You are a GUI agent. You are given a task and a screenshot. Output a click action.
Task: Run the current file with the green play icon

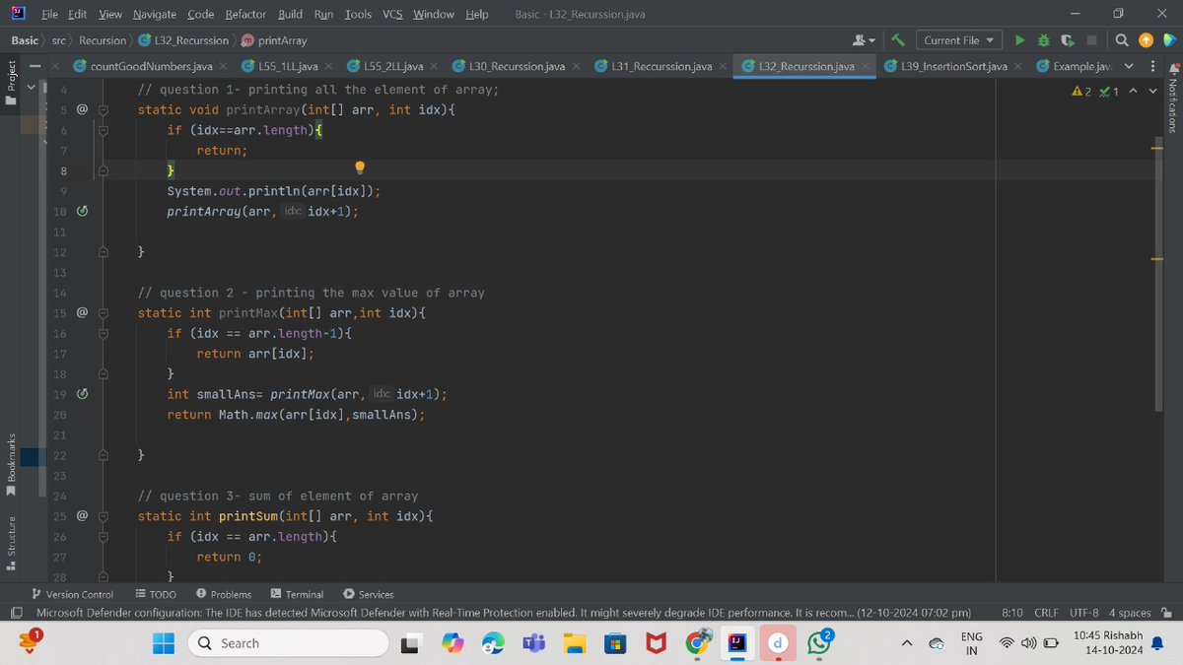coord(1021,40)
